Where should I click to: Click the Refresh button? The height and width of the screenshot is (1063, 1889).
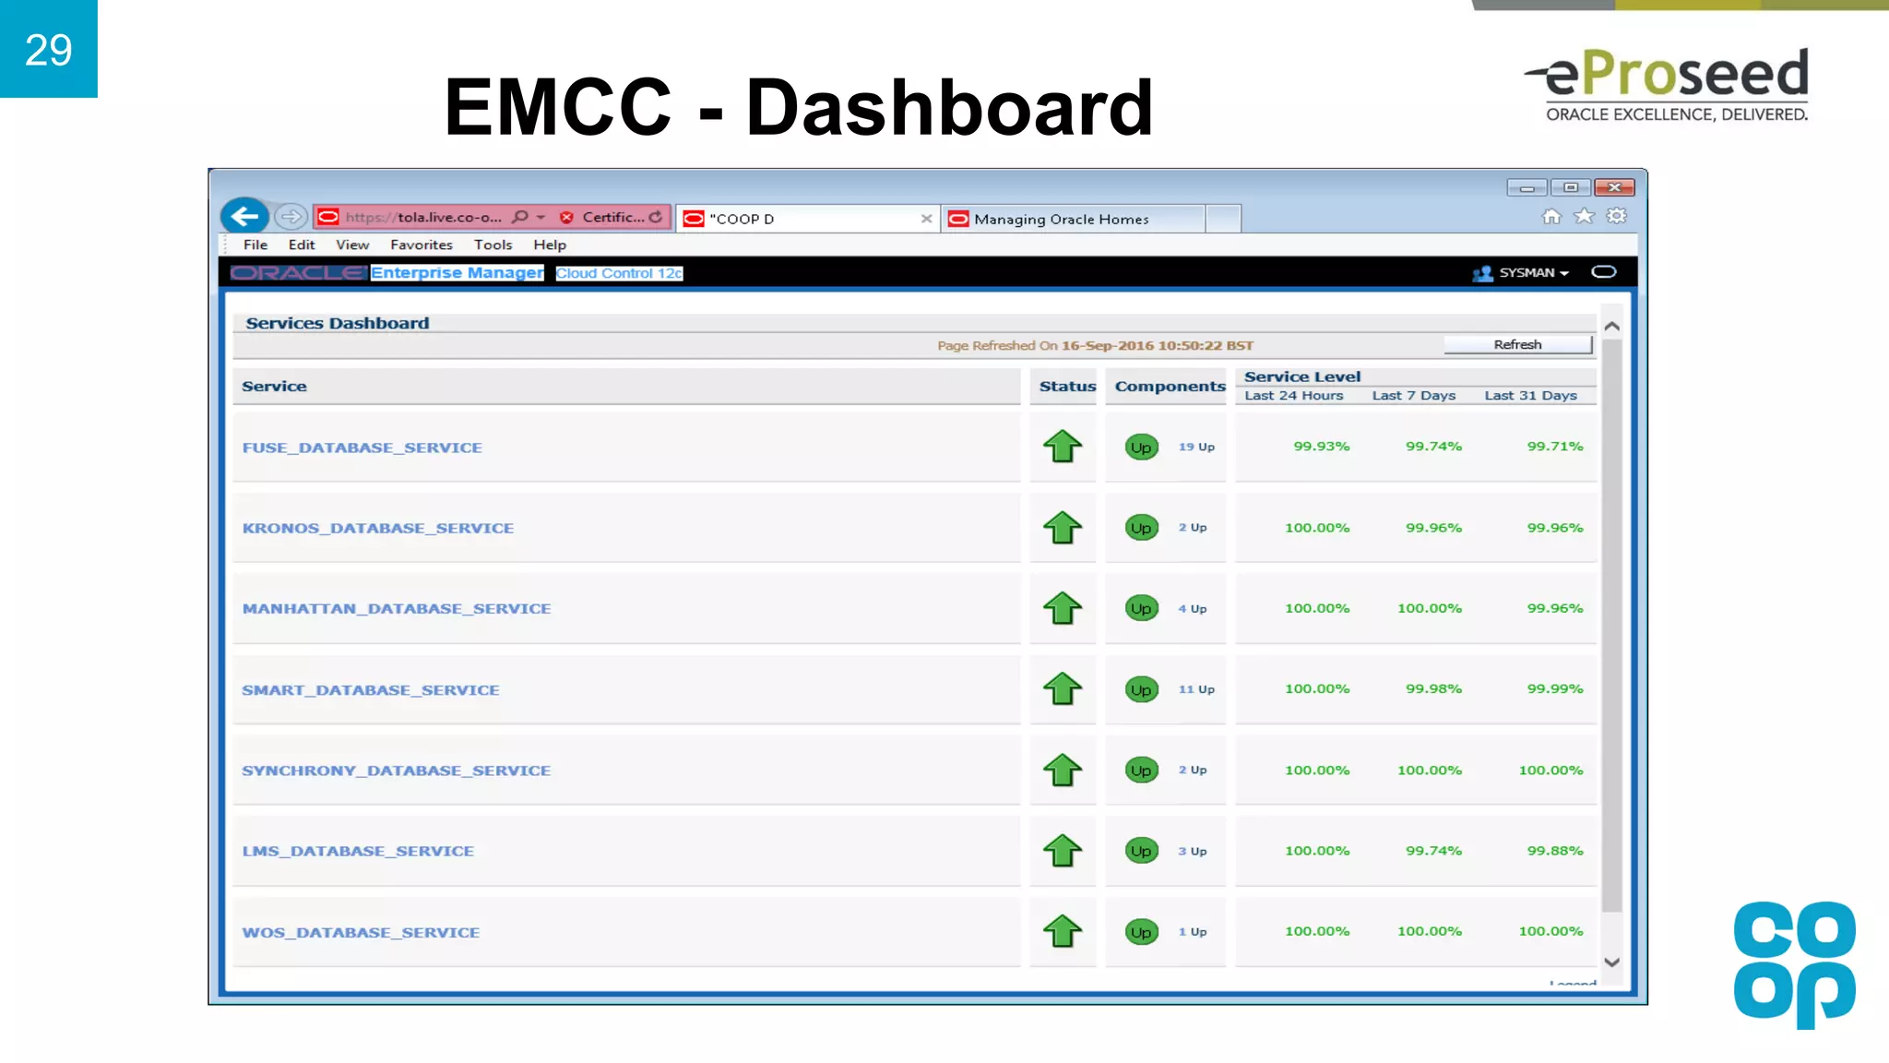[x=1518, y=344]
